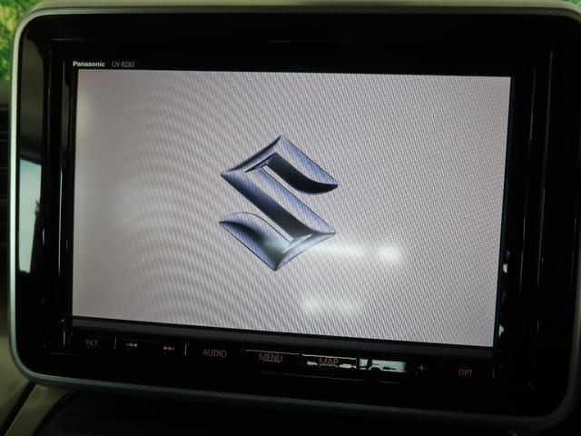Tap the Panasonic brand label
The height and width of the screenshot is (436, 581).
click(89, 64)
